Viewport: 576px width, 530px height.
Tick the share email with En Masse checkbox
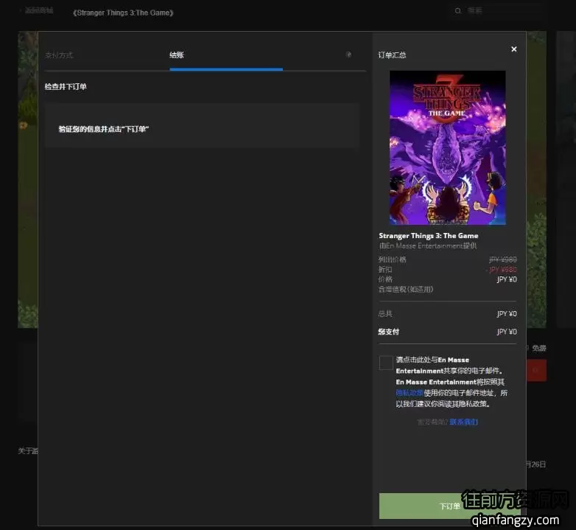tap(386, 363)
